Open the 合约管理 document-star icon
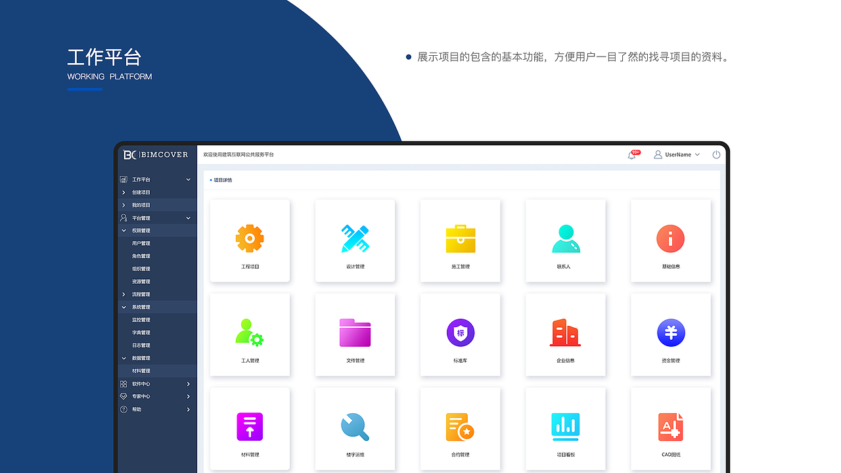The height and width of the screenshot is (473, 841). pos(460,426)
